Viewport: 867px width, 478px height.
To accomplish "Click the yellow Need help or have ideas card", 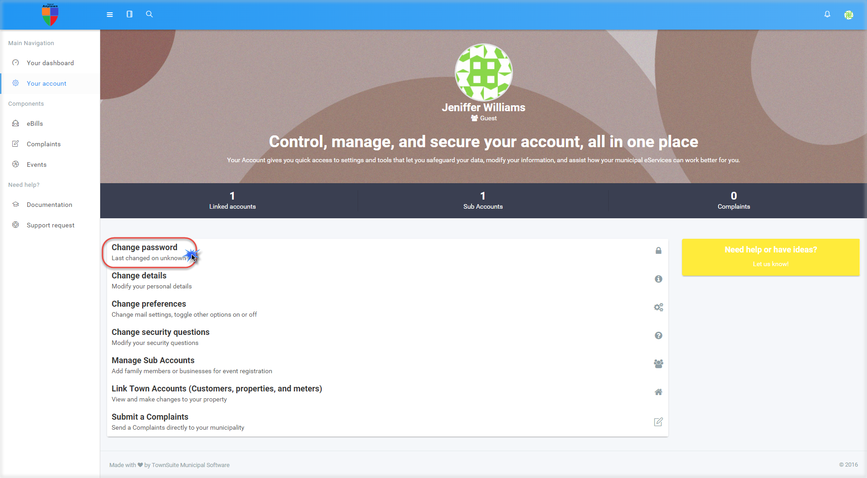I will (x=770, y=257).
